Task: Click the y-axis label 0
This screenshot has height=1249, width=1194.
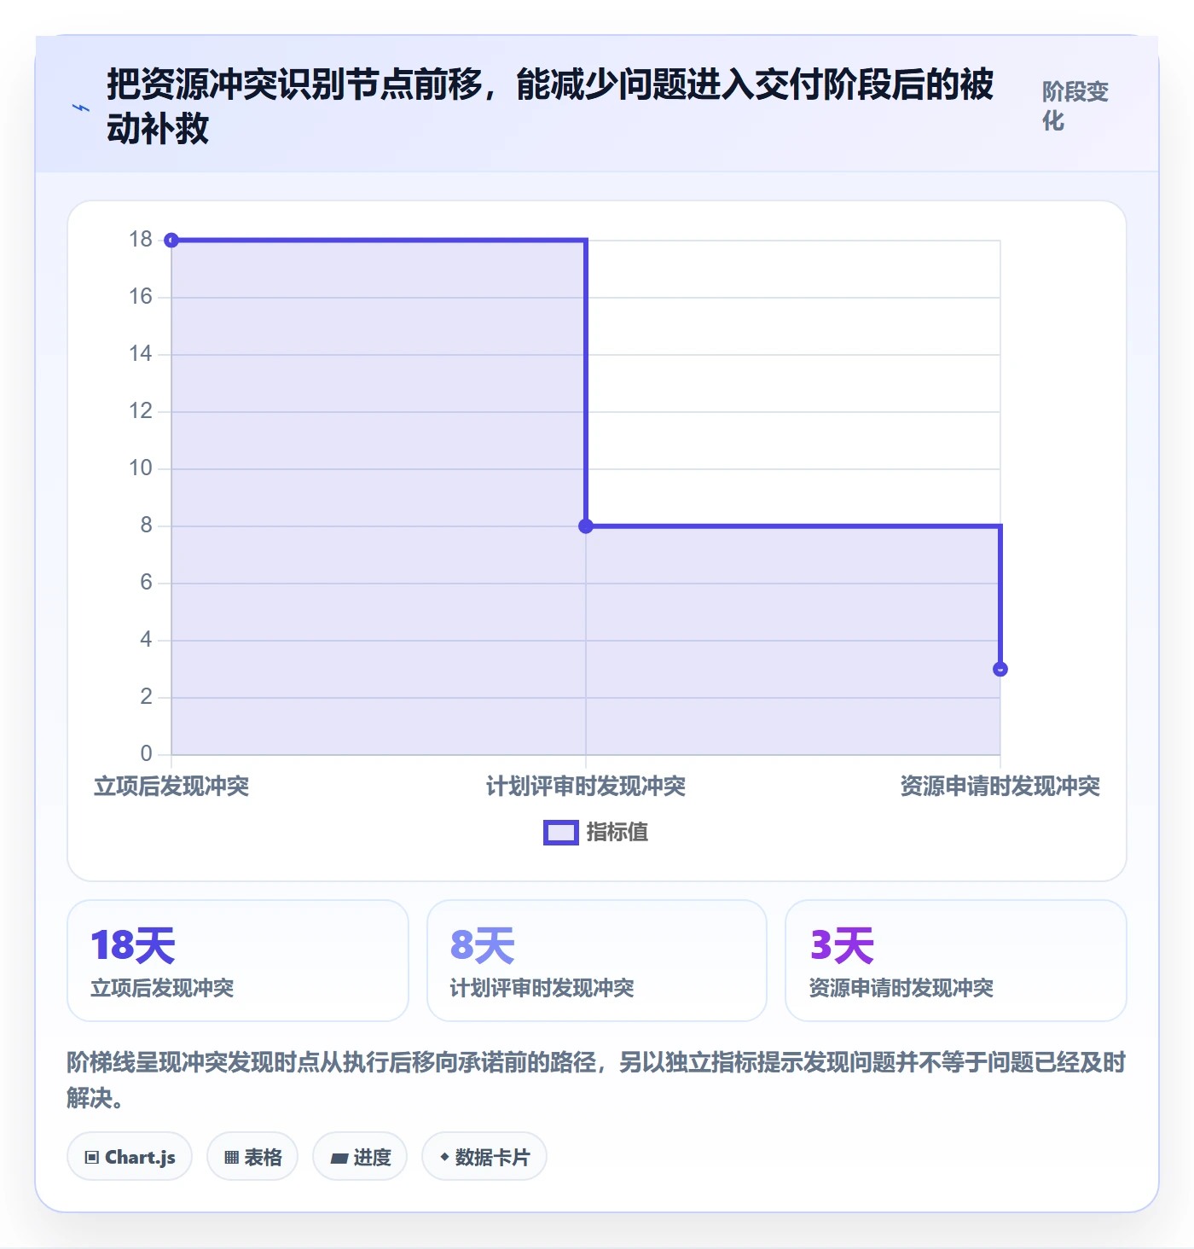Action: (147, 754)
